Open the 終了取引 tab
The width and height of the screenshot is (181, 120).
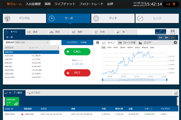coord(34,93)
